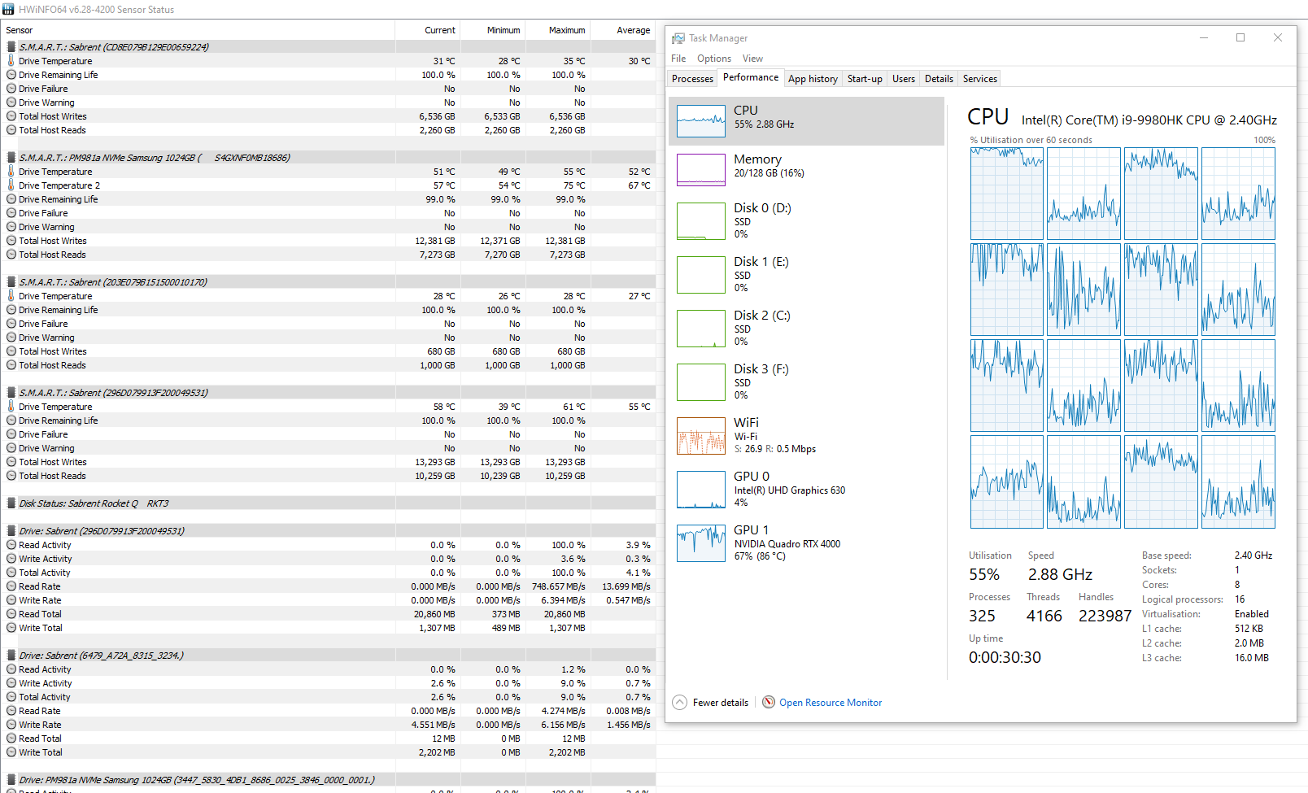Select Drive: Sabrent (6479_A72A_8315_3234) group row
Image resolution: width=1308 pixels, height=793 pixels.
329,656
